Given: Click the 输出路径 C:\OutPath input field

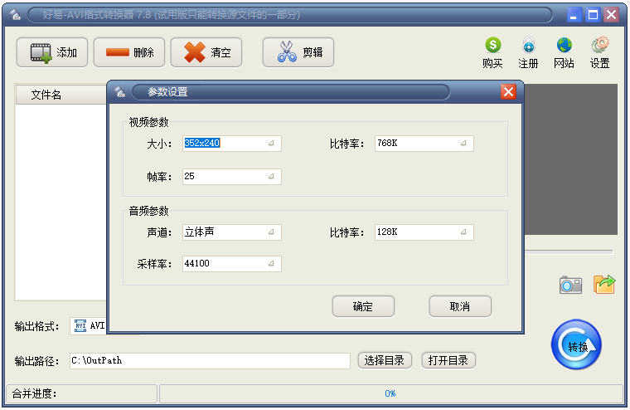Looking at the screenshot, I should click(210, 360).
